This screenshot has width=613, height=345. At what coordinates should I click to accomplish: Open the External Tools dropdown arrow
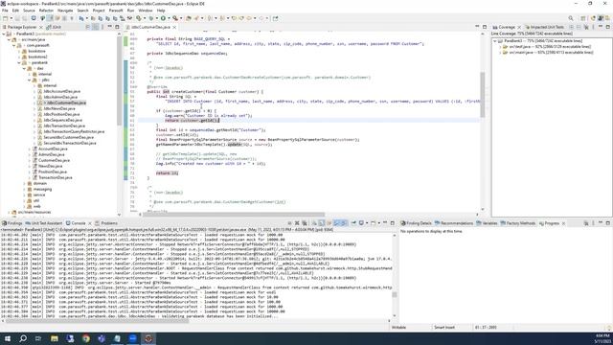point(181,18)
